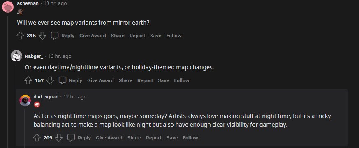Collapse dad_squad's thread via vertical line

(25, 128)
